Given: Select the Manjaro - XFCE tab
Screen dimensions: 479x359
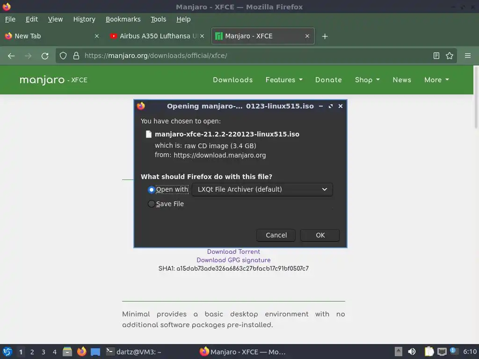Looking at the screenshot, I should pos(263,36).
